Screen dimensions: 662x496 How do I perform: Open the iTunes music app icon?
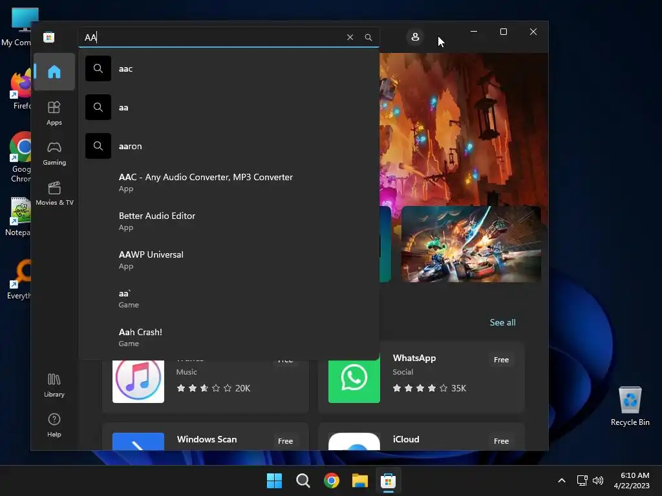(x=138, y=380)
